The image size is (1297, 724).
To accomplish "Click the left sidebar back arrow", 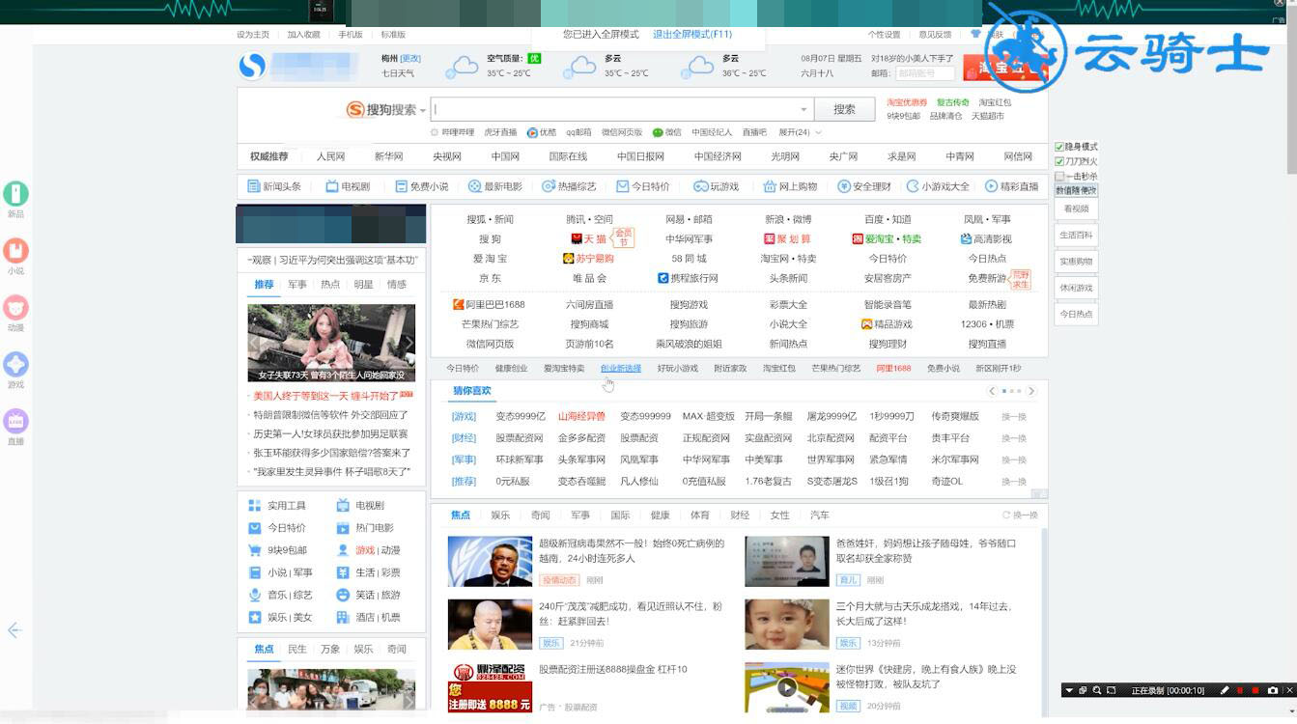I will 14,630.
